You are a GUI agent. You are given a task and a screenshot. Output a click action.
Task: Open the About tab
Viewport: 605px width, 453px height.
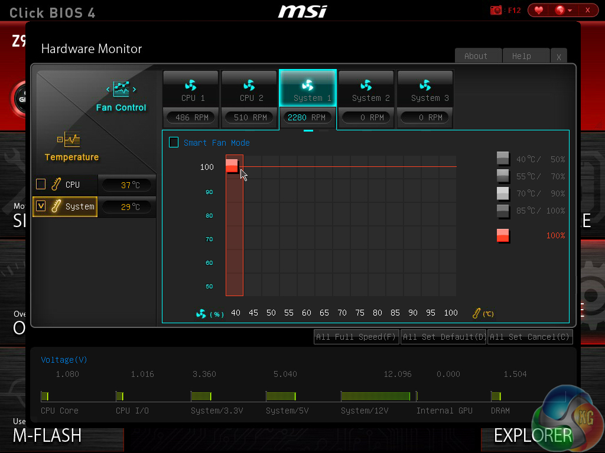[x=478, y=56]
